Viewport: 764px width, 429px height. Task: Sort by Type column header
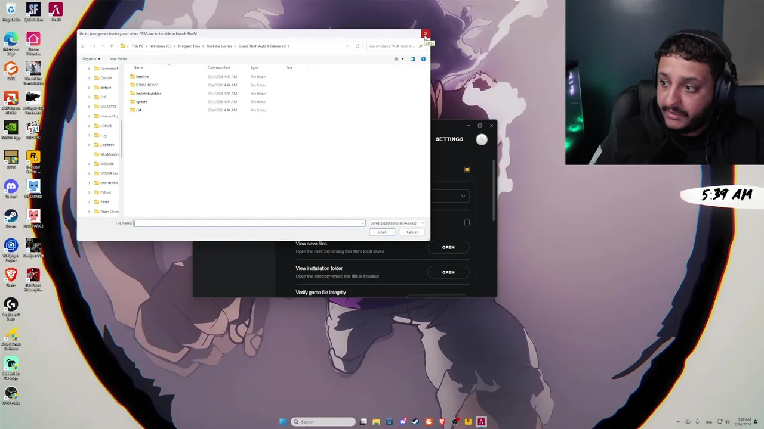(x=254, y=67)
